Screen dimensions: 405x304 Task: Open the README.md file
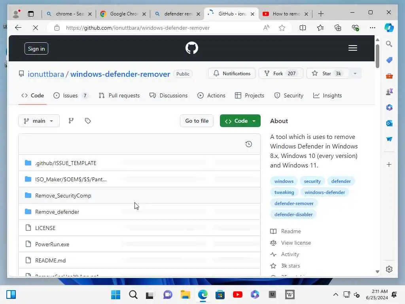pos(50,260)
